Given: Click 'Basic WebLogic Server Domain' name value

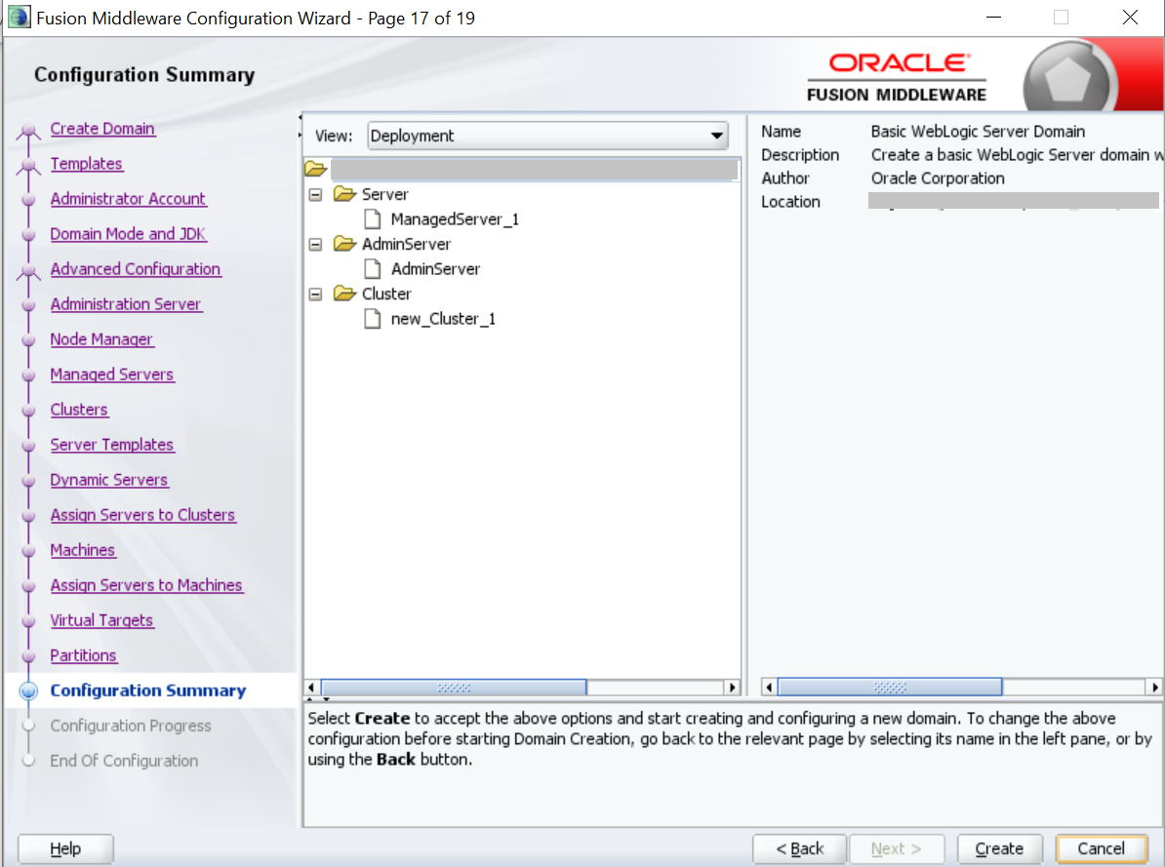Looking at the screenshot, I should 978,132.
